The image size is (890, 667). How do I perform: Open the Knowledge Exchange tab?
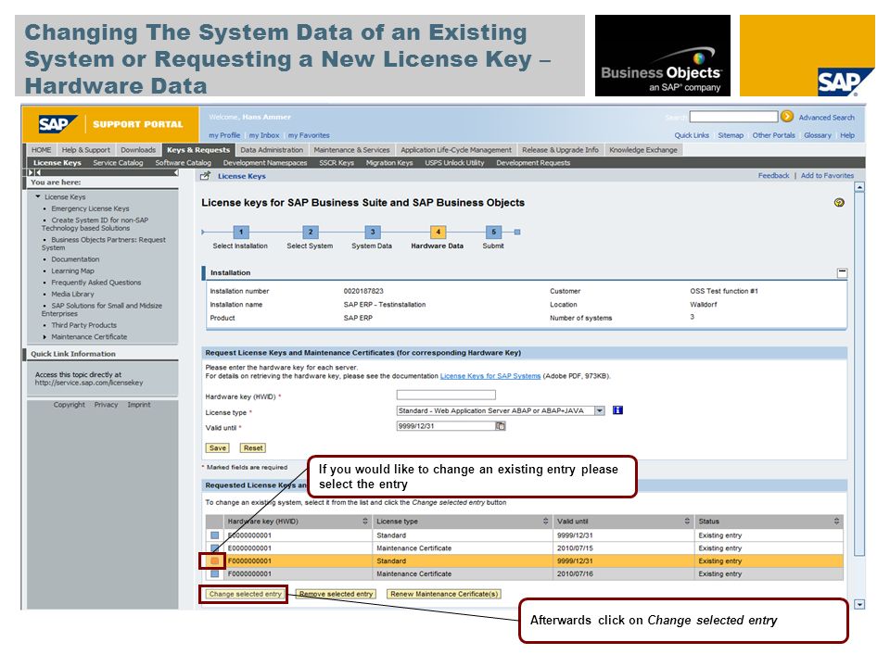[x=643, y=150]
